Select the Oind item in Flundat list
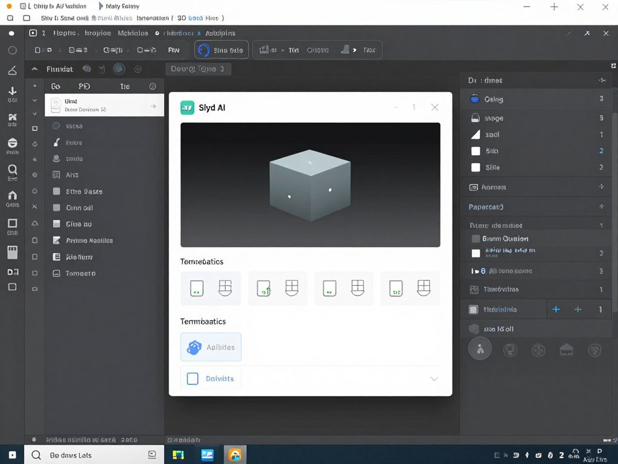618x464 pixels. (x=104, y=105)
